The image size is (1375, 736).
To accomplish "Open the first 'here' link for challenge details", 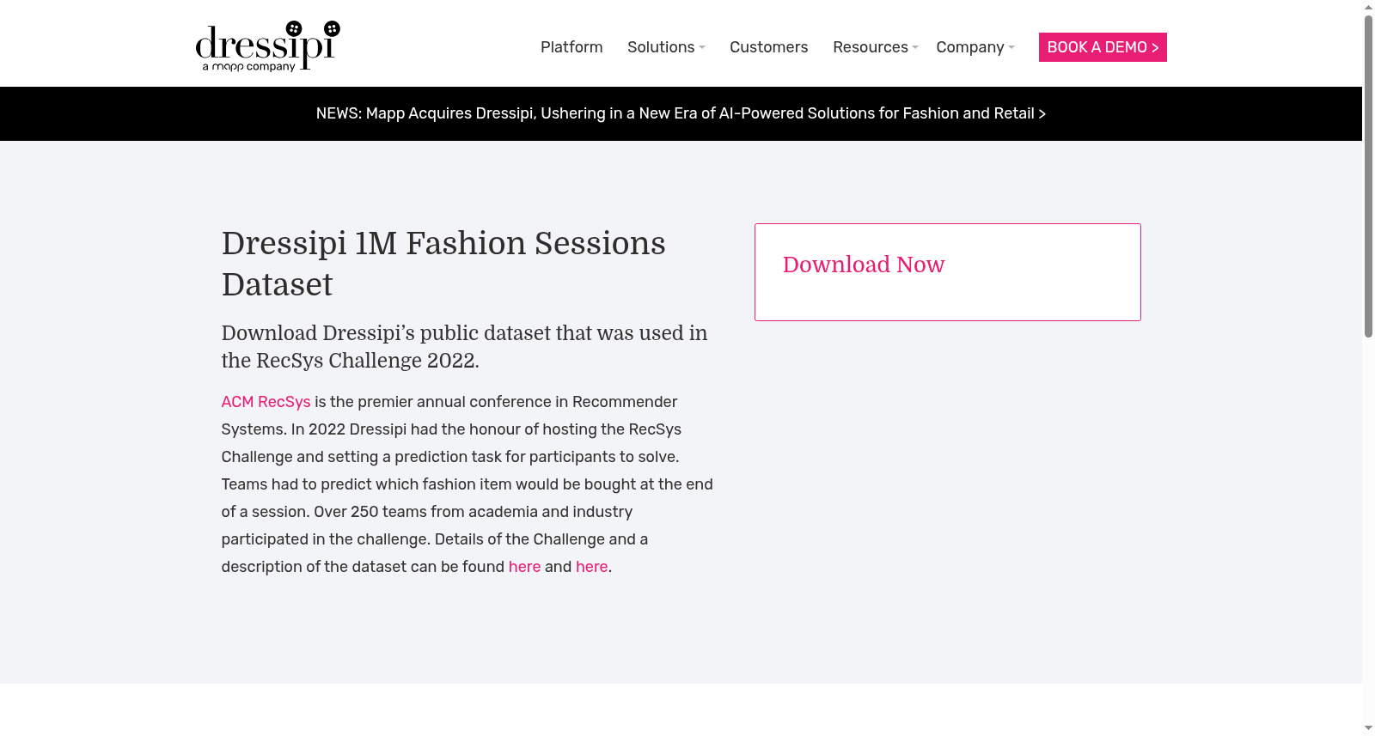I will [524, 567].
